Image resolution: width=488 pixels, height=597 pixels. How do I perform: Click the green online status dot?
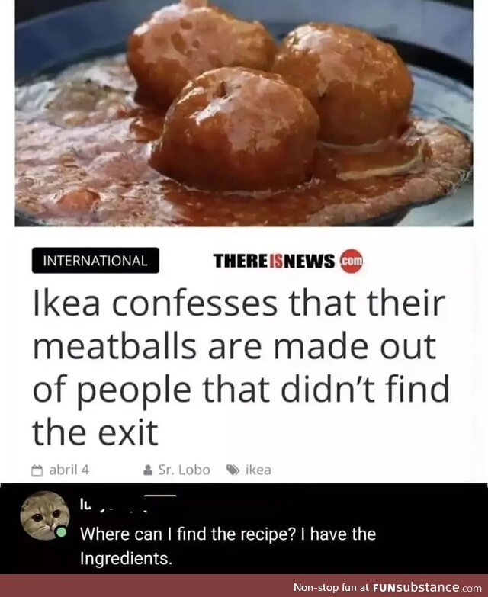[61, 532]
